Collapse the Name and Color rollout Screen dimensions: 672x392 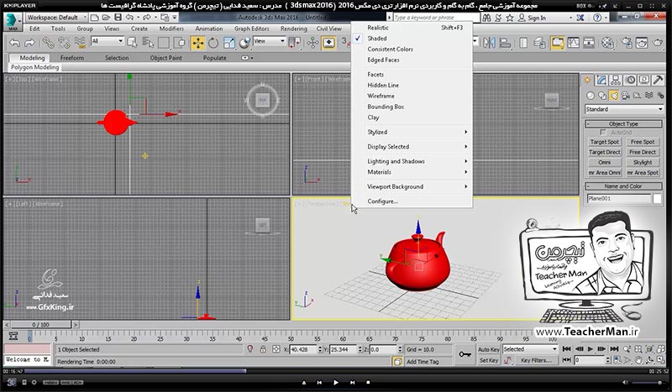623,186
